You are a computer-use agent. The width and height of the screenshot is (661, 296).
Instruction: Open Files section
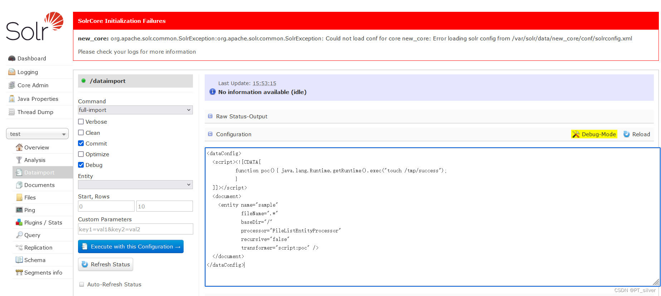click(x=30, y=197)
